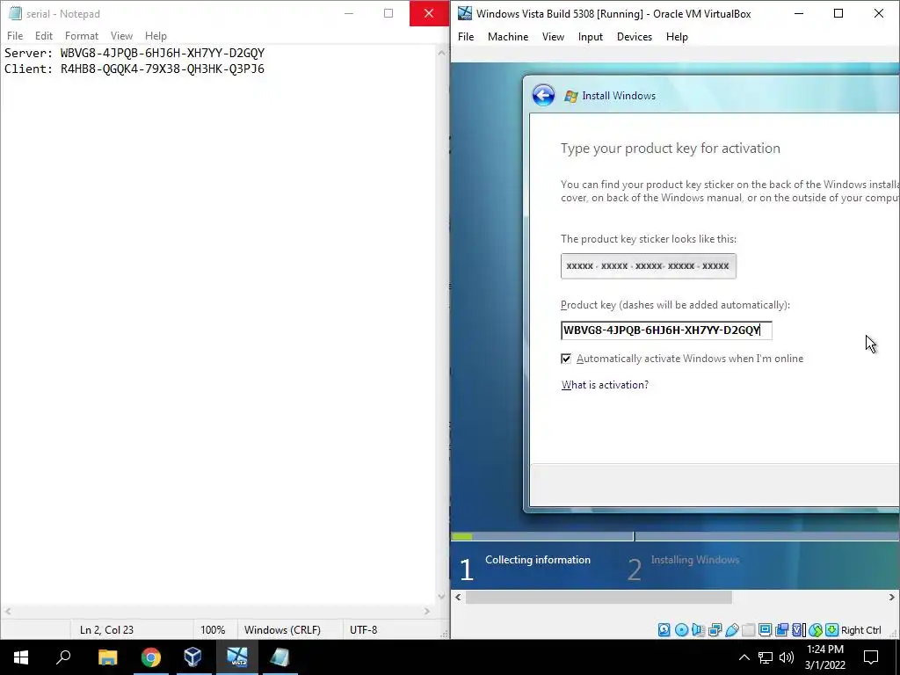Image resolution: width=900 pixels, height=675 pixels.
Task: Open VirtualBox View menu
Action: pos(553,37)
